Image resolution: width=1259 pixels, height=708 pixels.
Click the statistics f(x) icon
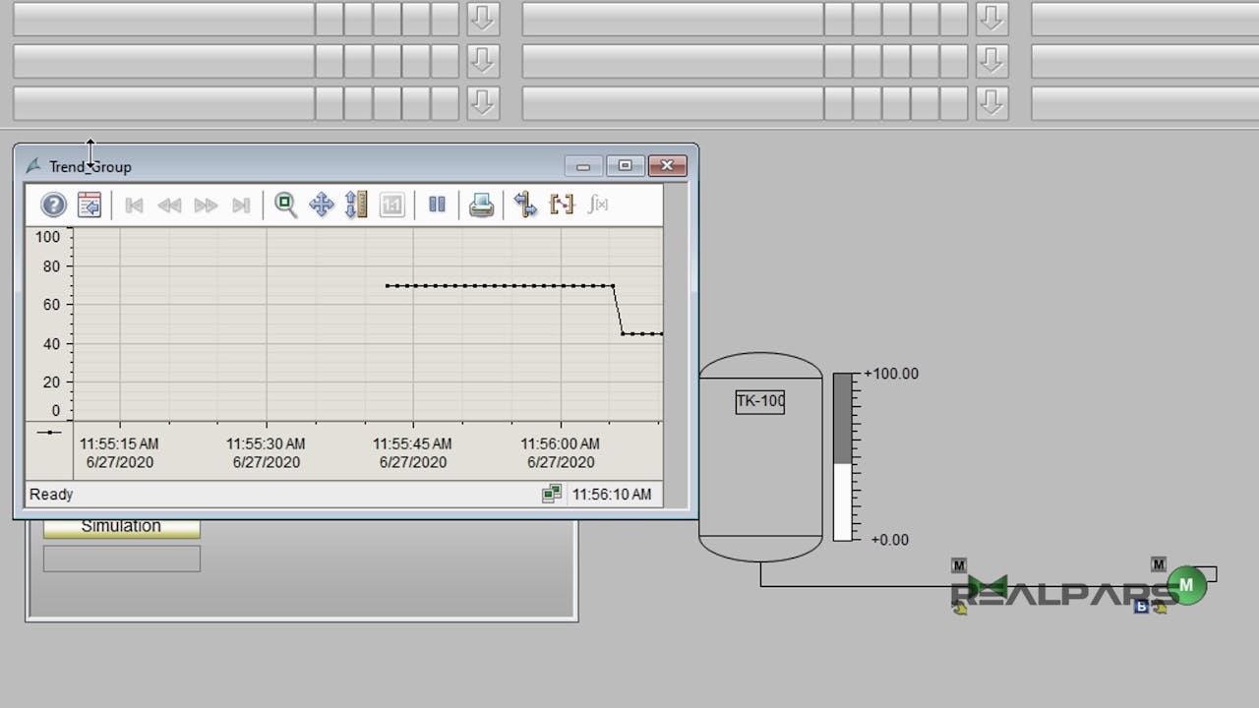(x=598, y=205)
